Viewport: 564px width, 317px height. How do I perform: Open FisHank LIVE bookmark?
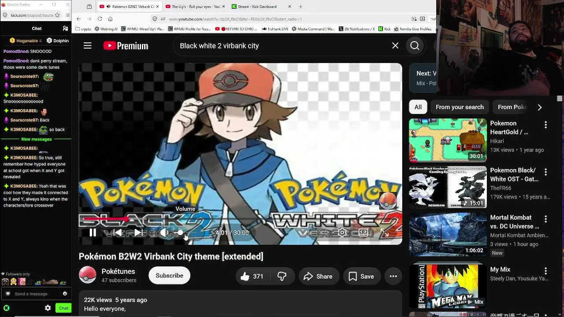click(275, 29)
